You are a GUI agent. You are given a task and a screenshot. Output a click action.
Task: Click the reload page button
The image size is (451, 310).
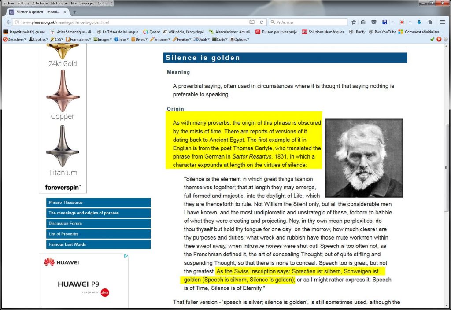262,22
